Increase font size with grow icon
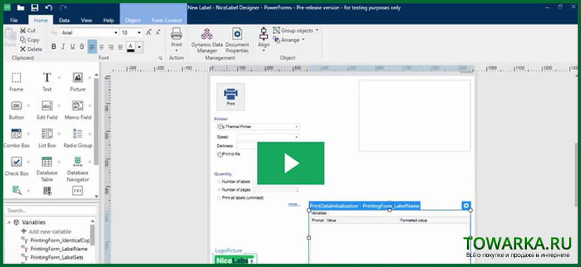Screen dimensions: 581x267 [x=148, y=33]
